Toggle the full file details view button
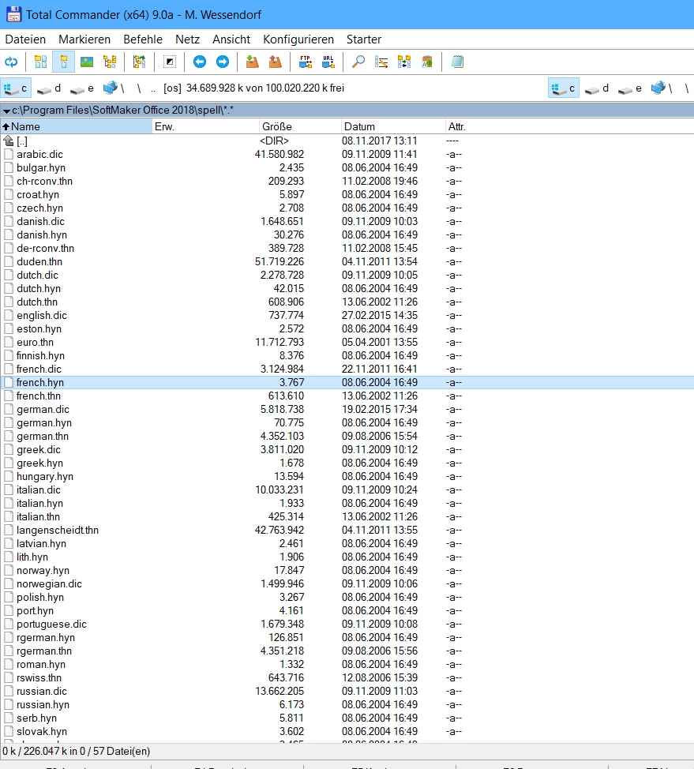Image resolution: width=694 pixels, height=769 pixels. (x=64, y=62)
